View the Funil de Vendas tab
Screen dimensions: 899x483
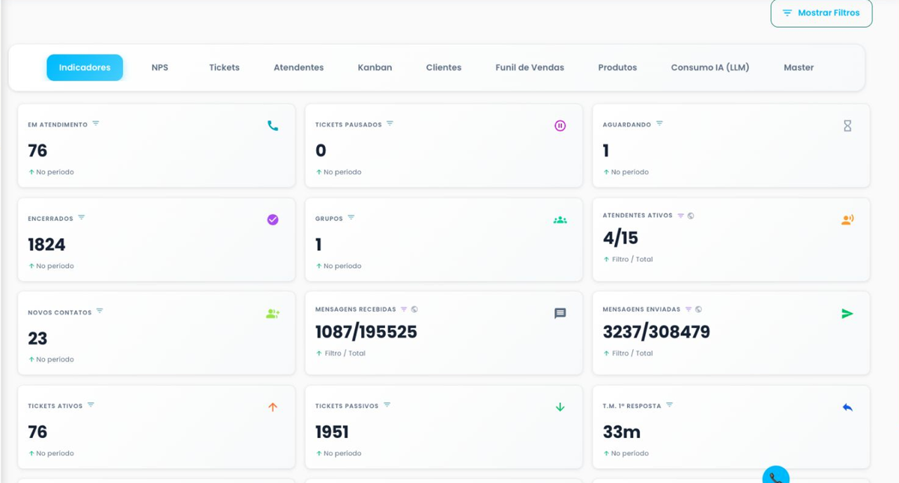point(530,67)
